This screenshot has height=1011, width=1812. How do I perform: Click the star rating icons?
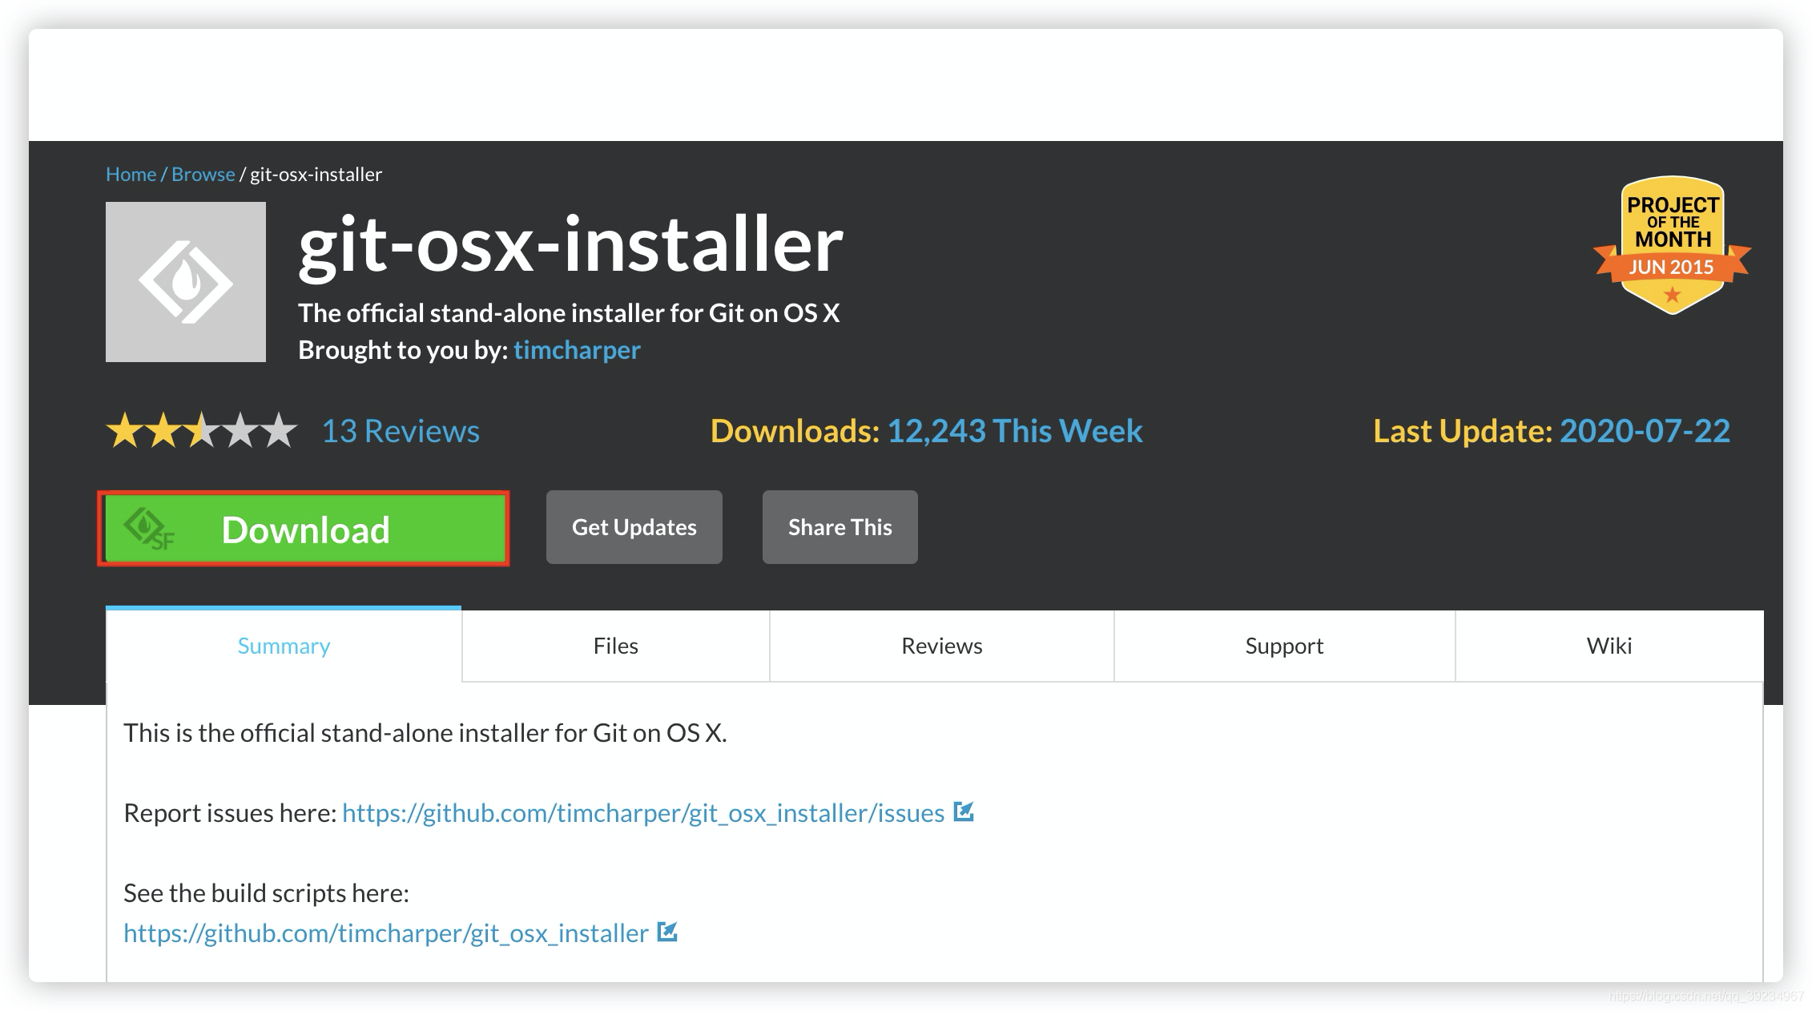click(x=202, y=431)
